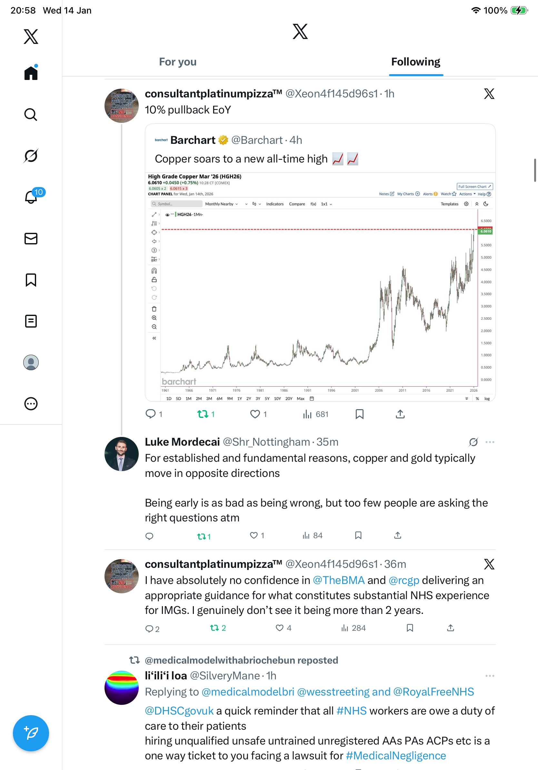The height and width of the screenshot is (770, 538).
Task: Open the Barchart copper chart image
Action: point(320,287)
